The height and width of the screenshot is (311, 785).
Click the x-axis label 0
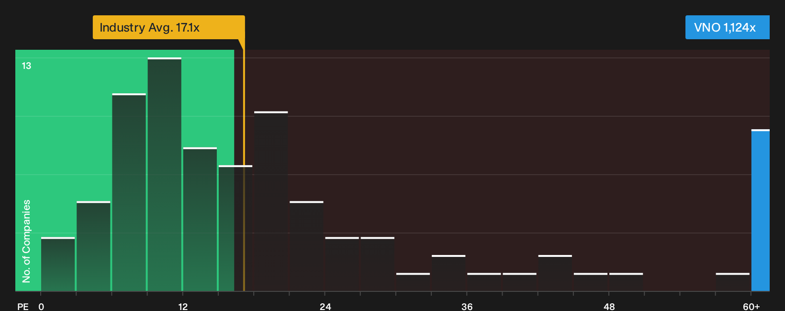pos(41,306)
